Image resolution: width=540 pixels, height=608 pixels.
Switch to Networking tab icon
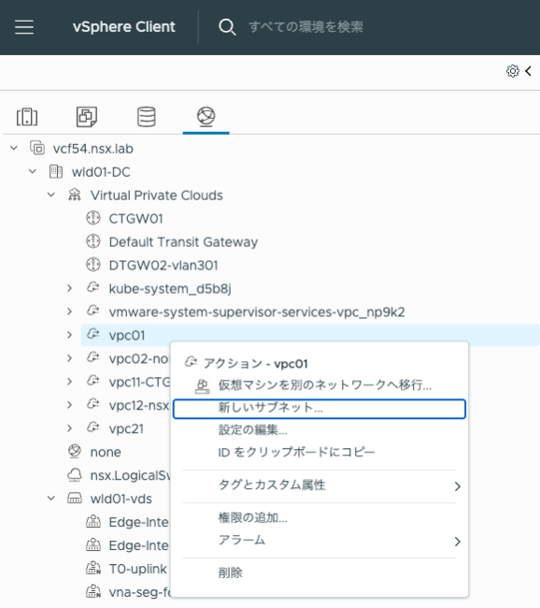pyautogui.click(x=206, y=117)
